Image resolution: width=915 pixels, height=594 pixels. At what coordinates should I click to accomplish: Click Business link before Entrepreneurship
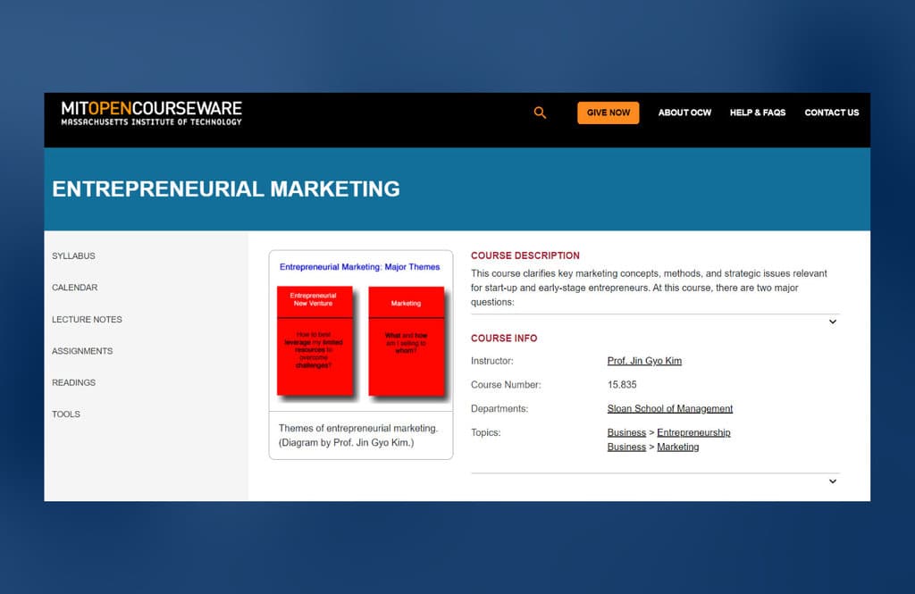click(x=626, y=432)
